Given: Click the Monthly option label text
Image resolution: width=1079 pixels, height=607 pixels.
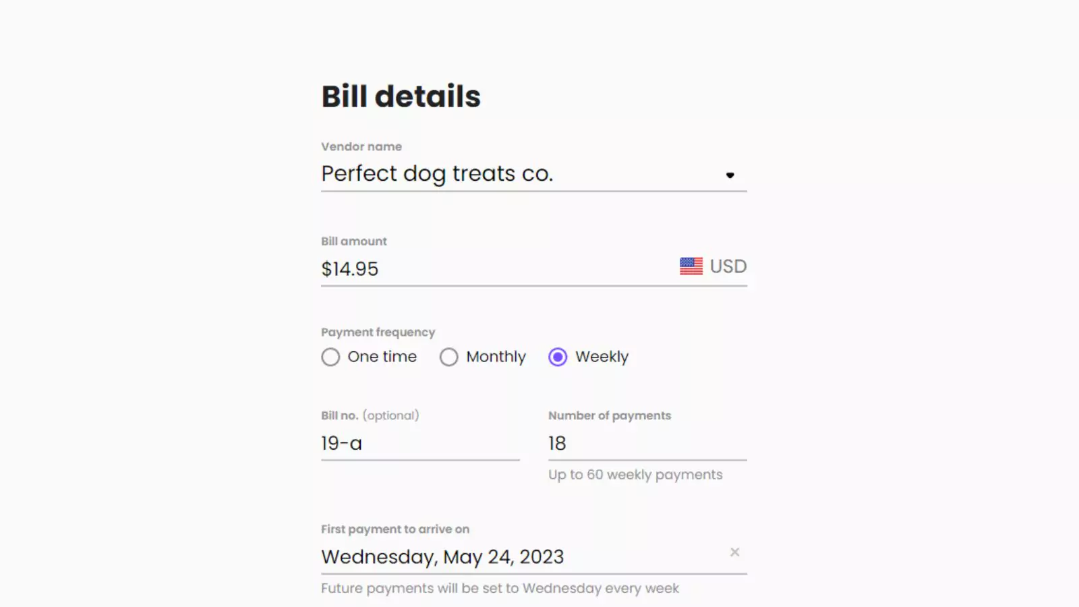Looking at the screenshot, I should coord(496,357).
